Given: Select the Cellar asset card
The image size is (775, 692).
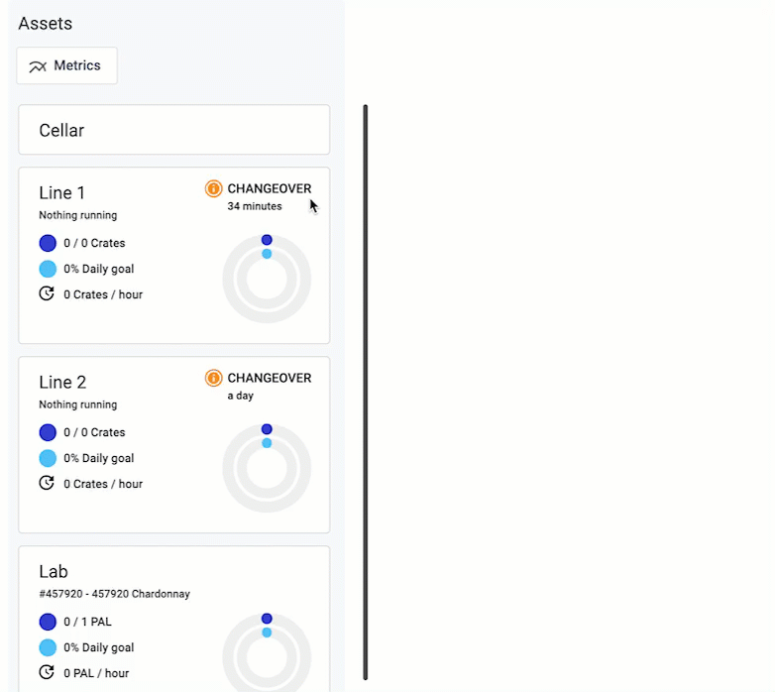Looking at the screenshot, I should [173, 130].
